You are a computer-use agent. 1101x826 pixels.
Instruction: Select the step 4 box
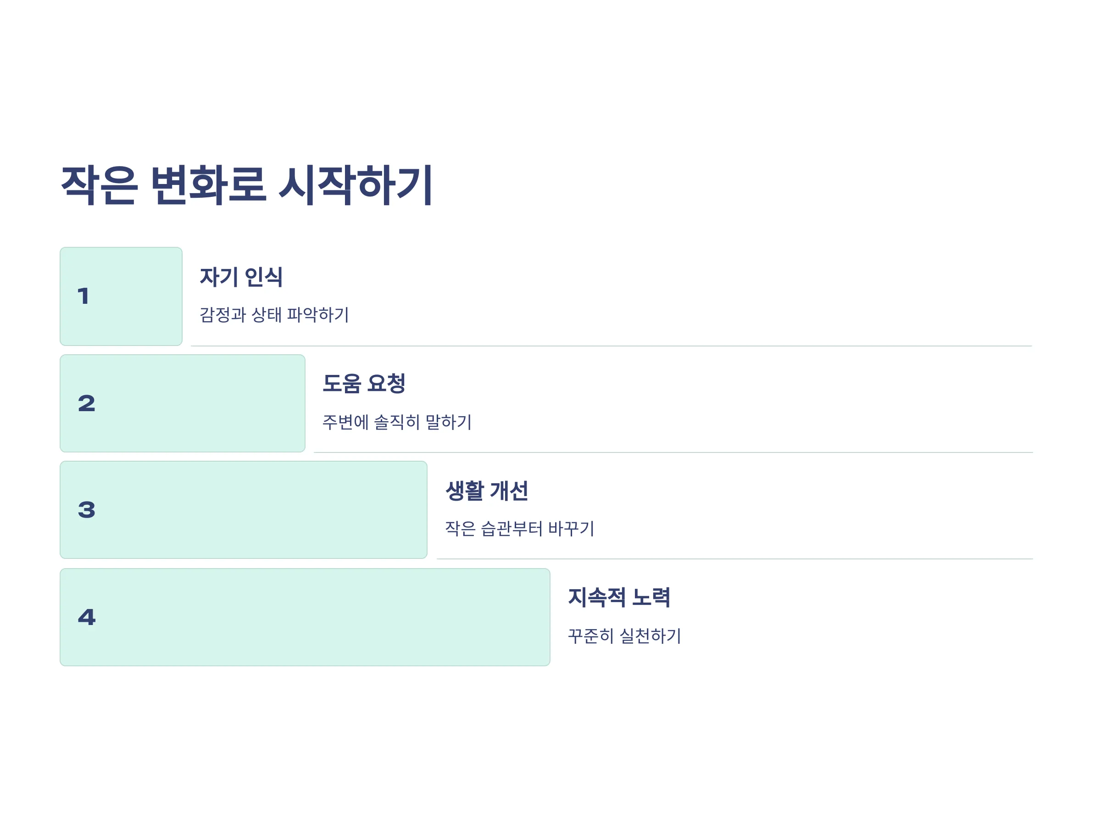pos(305,617)
